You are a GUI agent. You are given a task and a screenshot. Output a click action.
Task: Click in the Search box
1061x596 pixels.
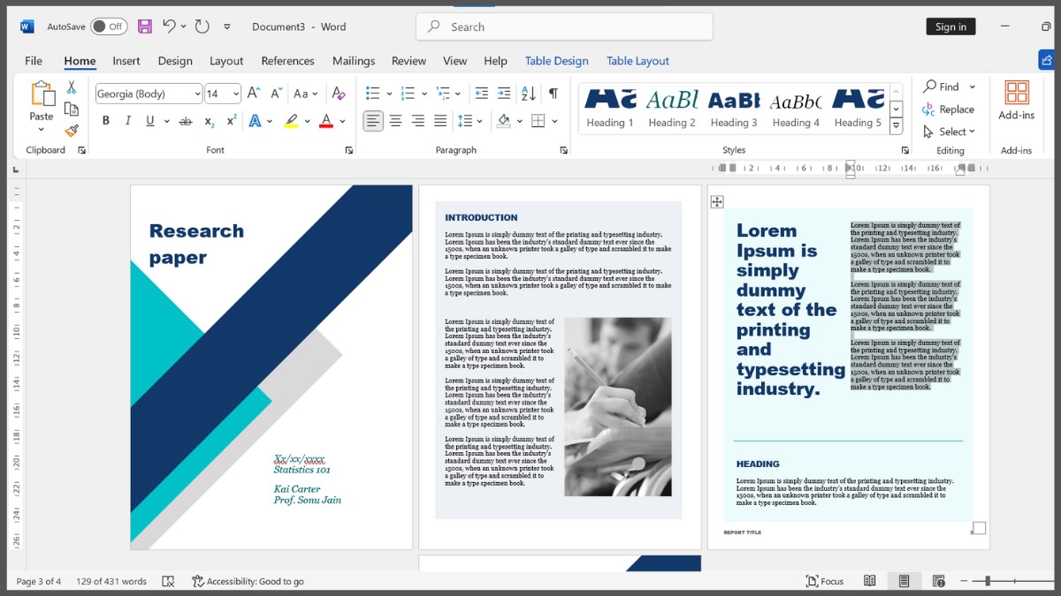point(564,26)
